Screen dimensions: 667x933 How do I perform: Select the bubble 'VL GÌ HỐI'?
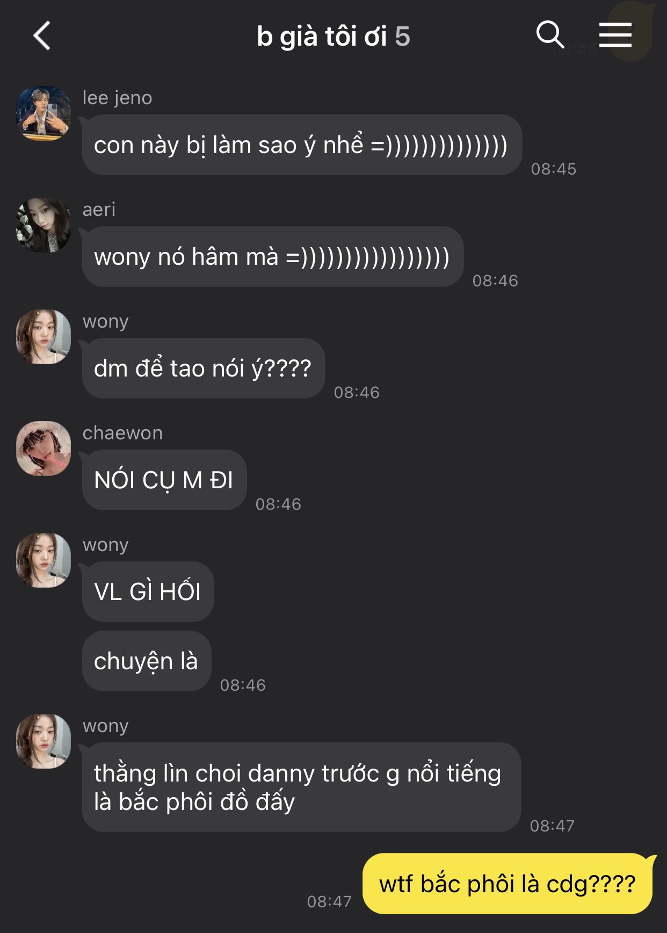148,592
